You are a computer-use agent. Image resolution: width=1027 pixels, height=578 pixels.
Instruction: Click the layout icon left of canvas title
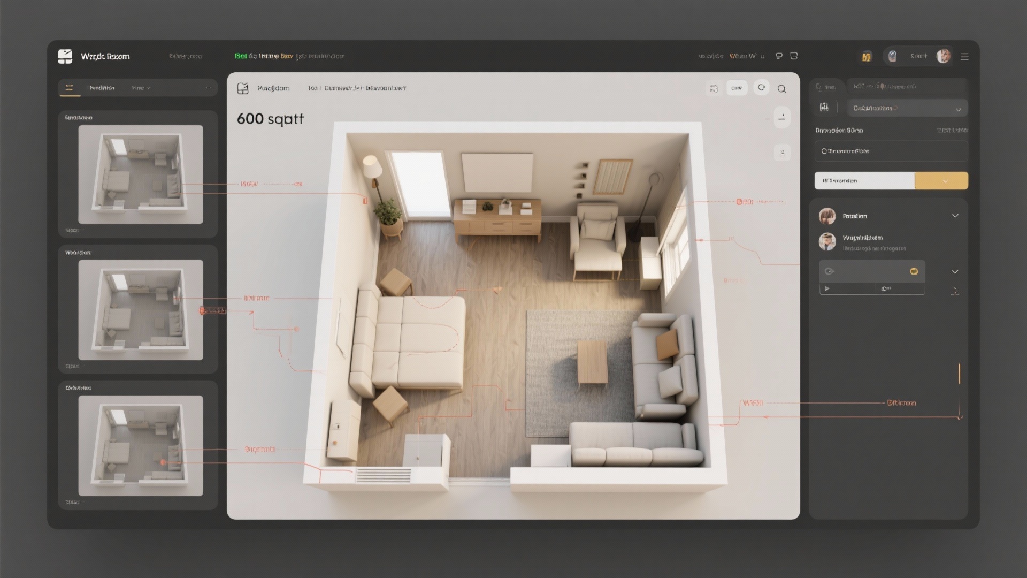click(x=243, y=88)
